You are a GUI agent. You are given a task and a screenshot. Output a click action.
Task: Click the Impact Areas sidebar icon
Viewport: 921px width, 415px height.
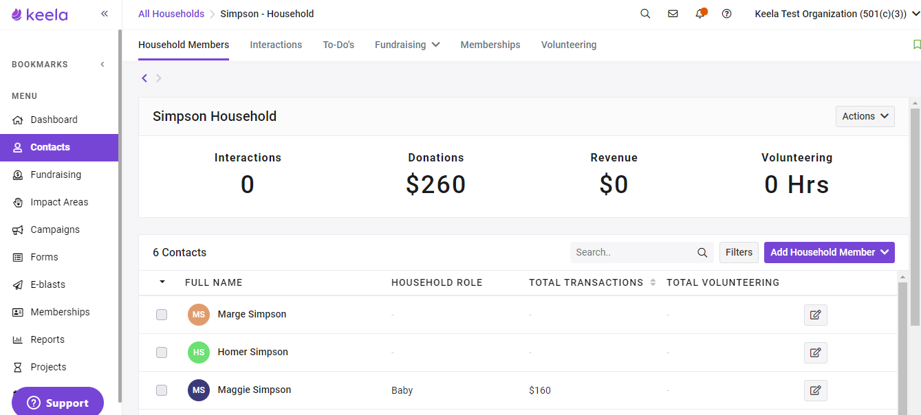18,202
